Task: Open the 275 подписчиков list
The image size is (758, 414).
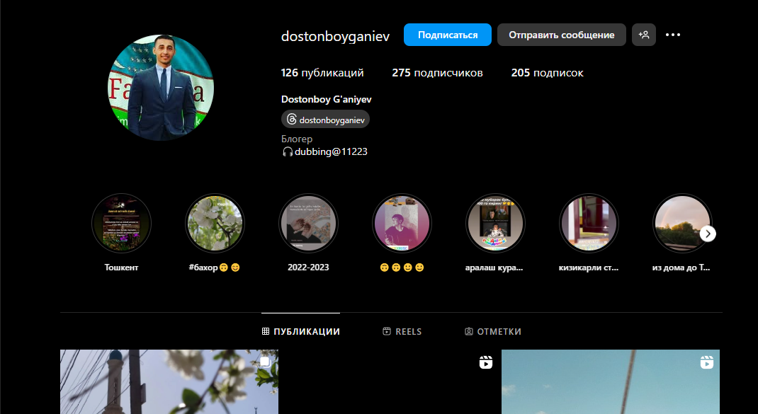Action: (437, 73)
